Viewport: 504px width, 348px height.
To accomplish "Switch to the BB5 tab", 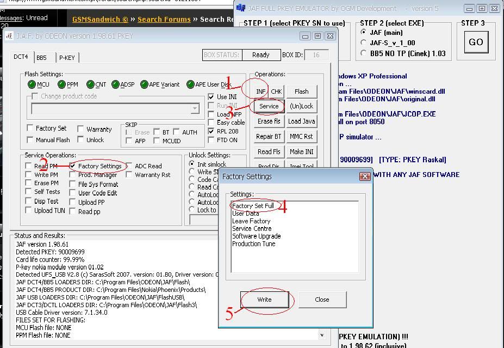I will [x=42, y=57].
